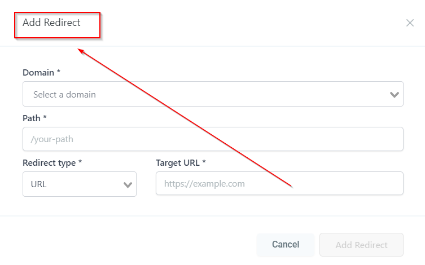Screen dimensions: 425x265
Task: Click the red arrow's pointed tip
Action: pyautogui.click(x=80, y=50)
